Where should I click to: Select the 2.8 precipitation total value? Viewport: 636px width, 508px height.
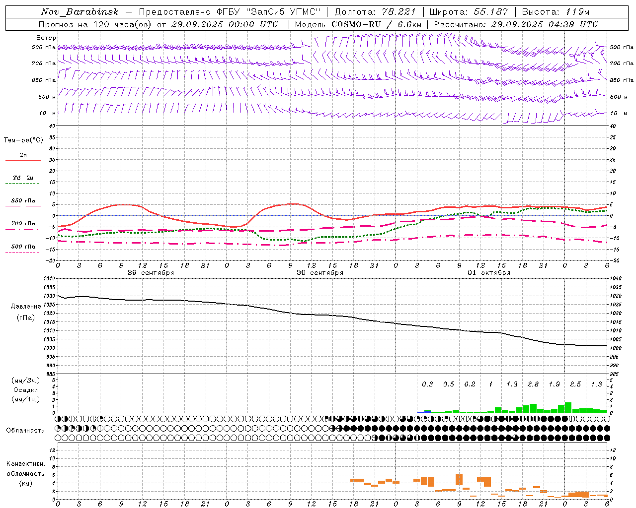coord(533,384)
